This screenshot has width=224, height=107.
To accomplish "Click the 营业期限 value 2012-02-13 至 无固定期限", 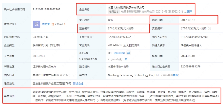I will click(124, 46).
